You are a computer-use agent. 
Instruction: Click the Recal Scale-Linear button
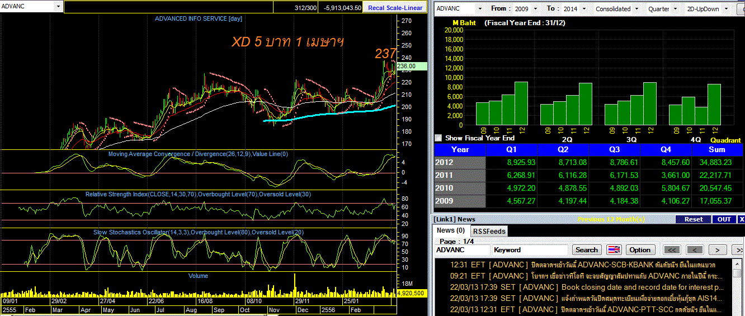click(x=395, y=8)
